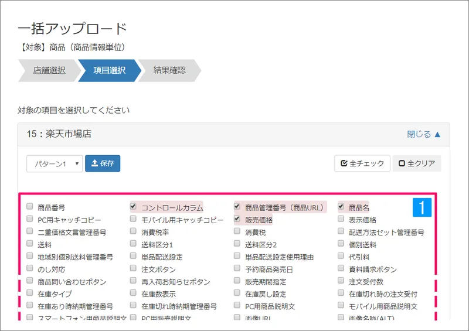
Task: Check the 商品番号 checkbox
Action: click(30, 206)
